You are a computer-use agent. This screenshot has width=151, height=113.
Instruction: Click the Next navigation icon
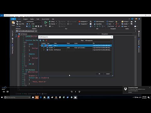tap(107, 24)
